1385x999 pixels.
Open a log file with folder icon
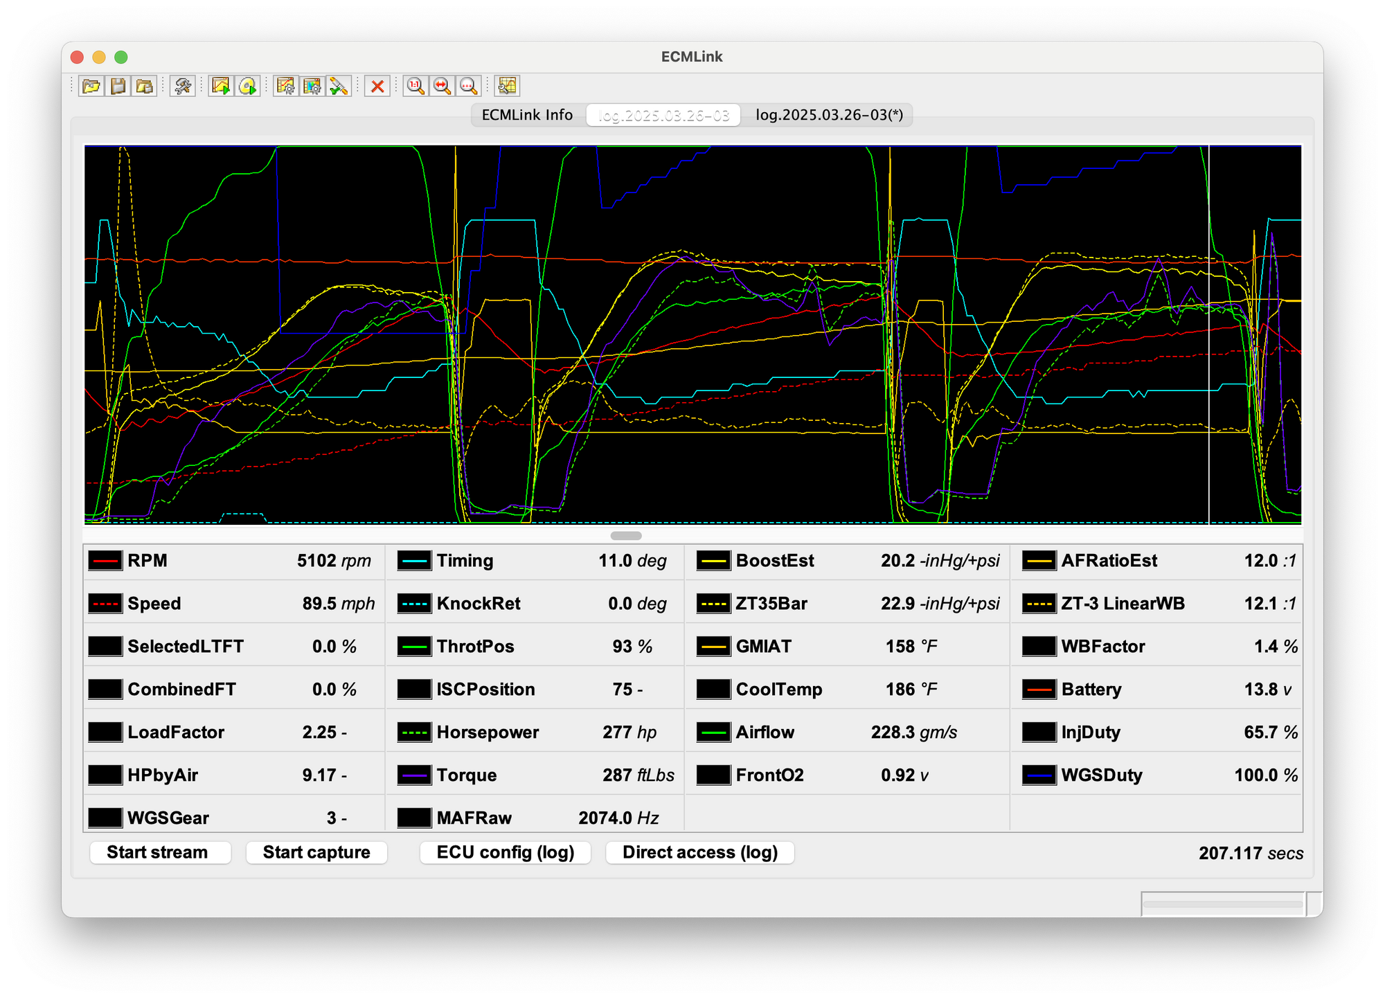click(91, 86)
